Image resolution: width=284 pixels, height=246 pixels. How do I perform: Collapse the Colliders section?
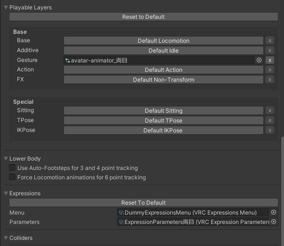(x=6, y=238)
